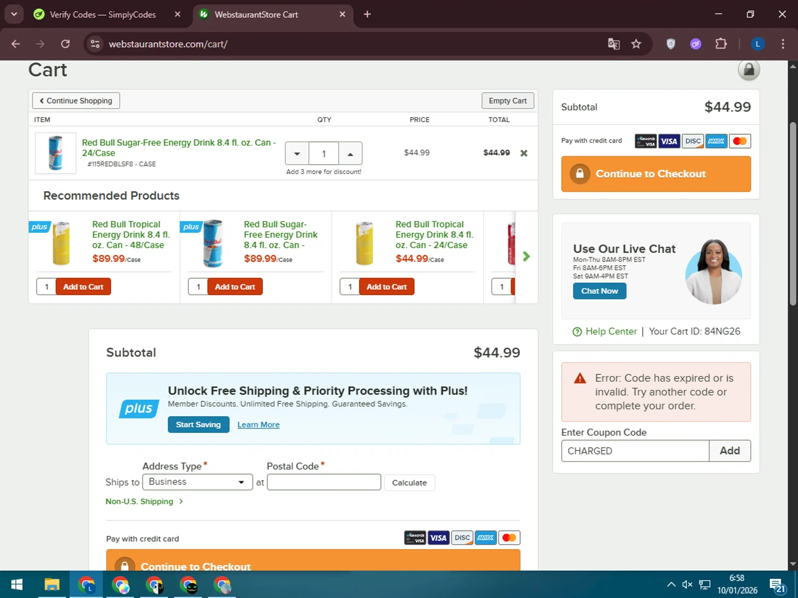
Task: Open Non-U.S. Shipping link
Action: pos(144,501)
